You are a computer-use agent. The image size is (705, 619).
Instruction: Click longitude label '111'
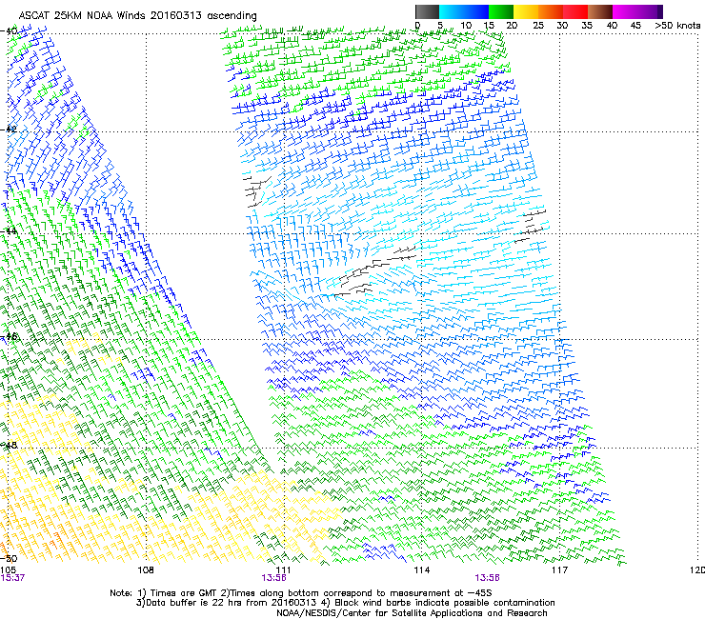[283, 570]
